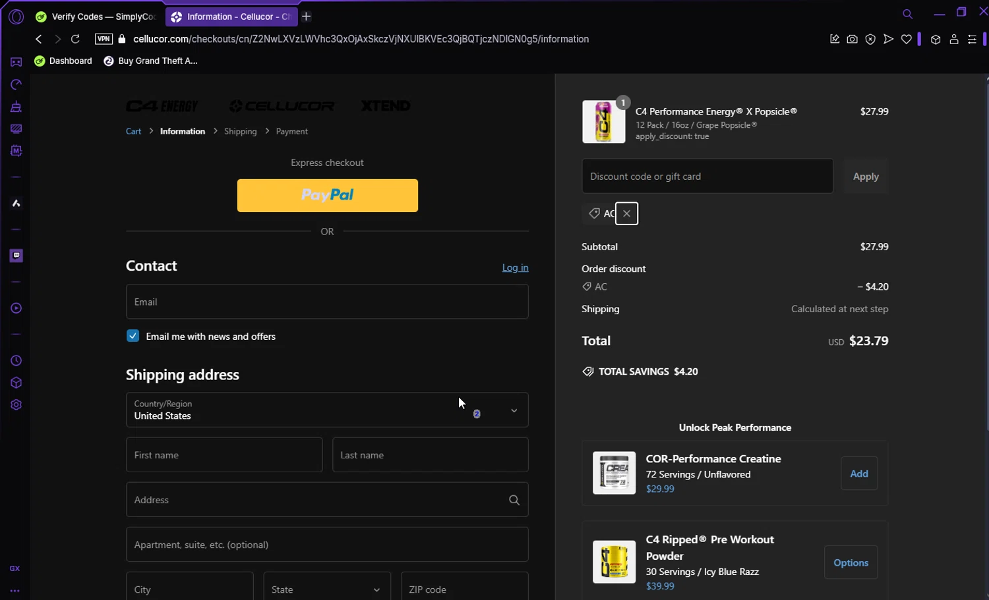This screenshot has width=989, height=600.
Task: Expand the State dropdown
Action: (327, 586)
